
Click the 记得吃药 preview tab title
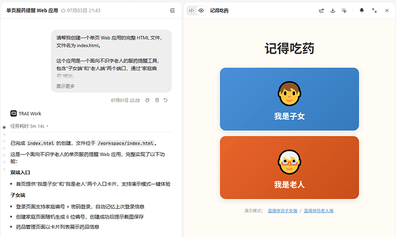coord(219,10)
